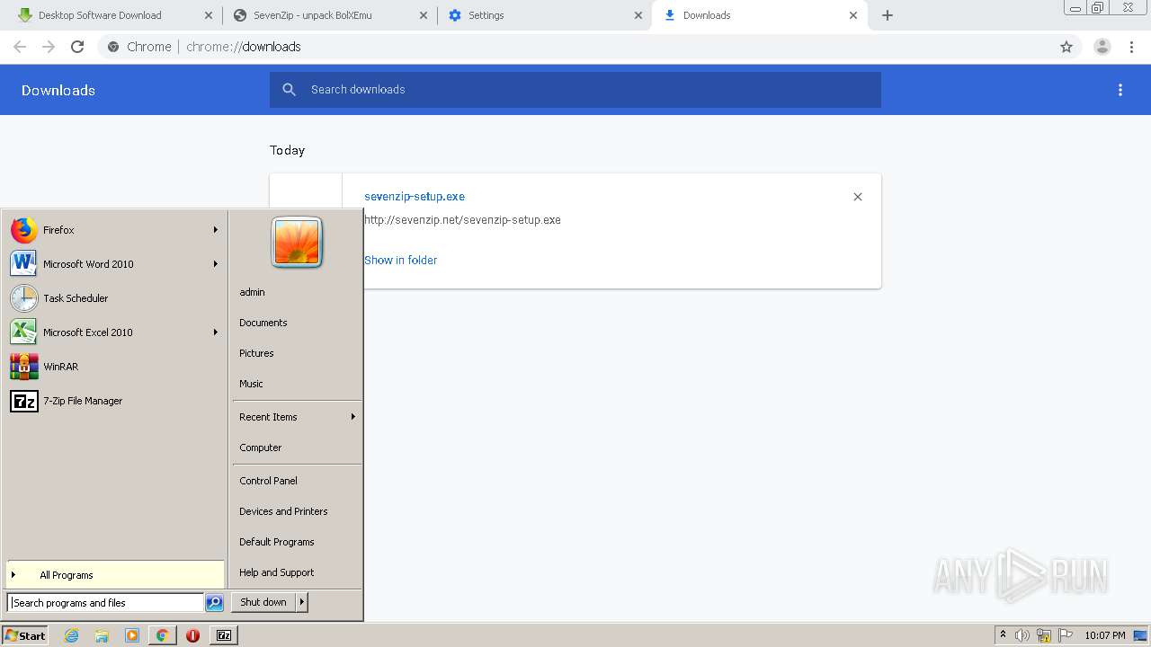Viewport: 1151px width, 647px height.
Task: Click the search magnifier in Start menu
Action: click(214, 603)
